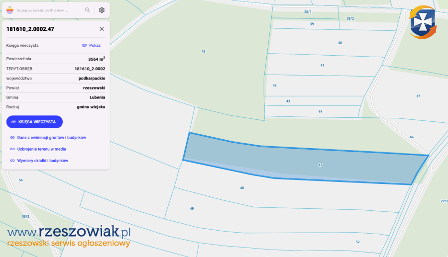
Task: Select the highlighted parcel 47 on map
Action: click(320, 165)
